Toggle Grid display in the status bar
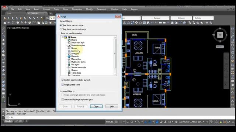This screenshot has height=132, width=236. coord(117,122)
